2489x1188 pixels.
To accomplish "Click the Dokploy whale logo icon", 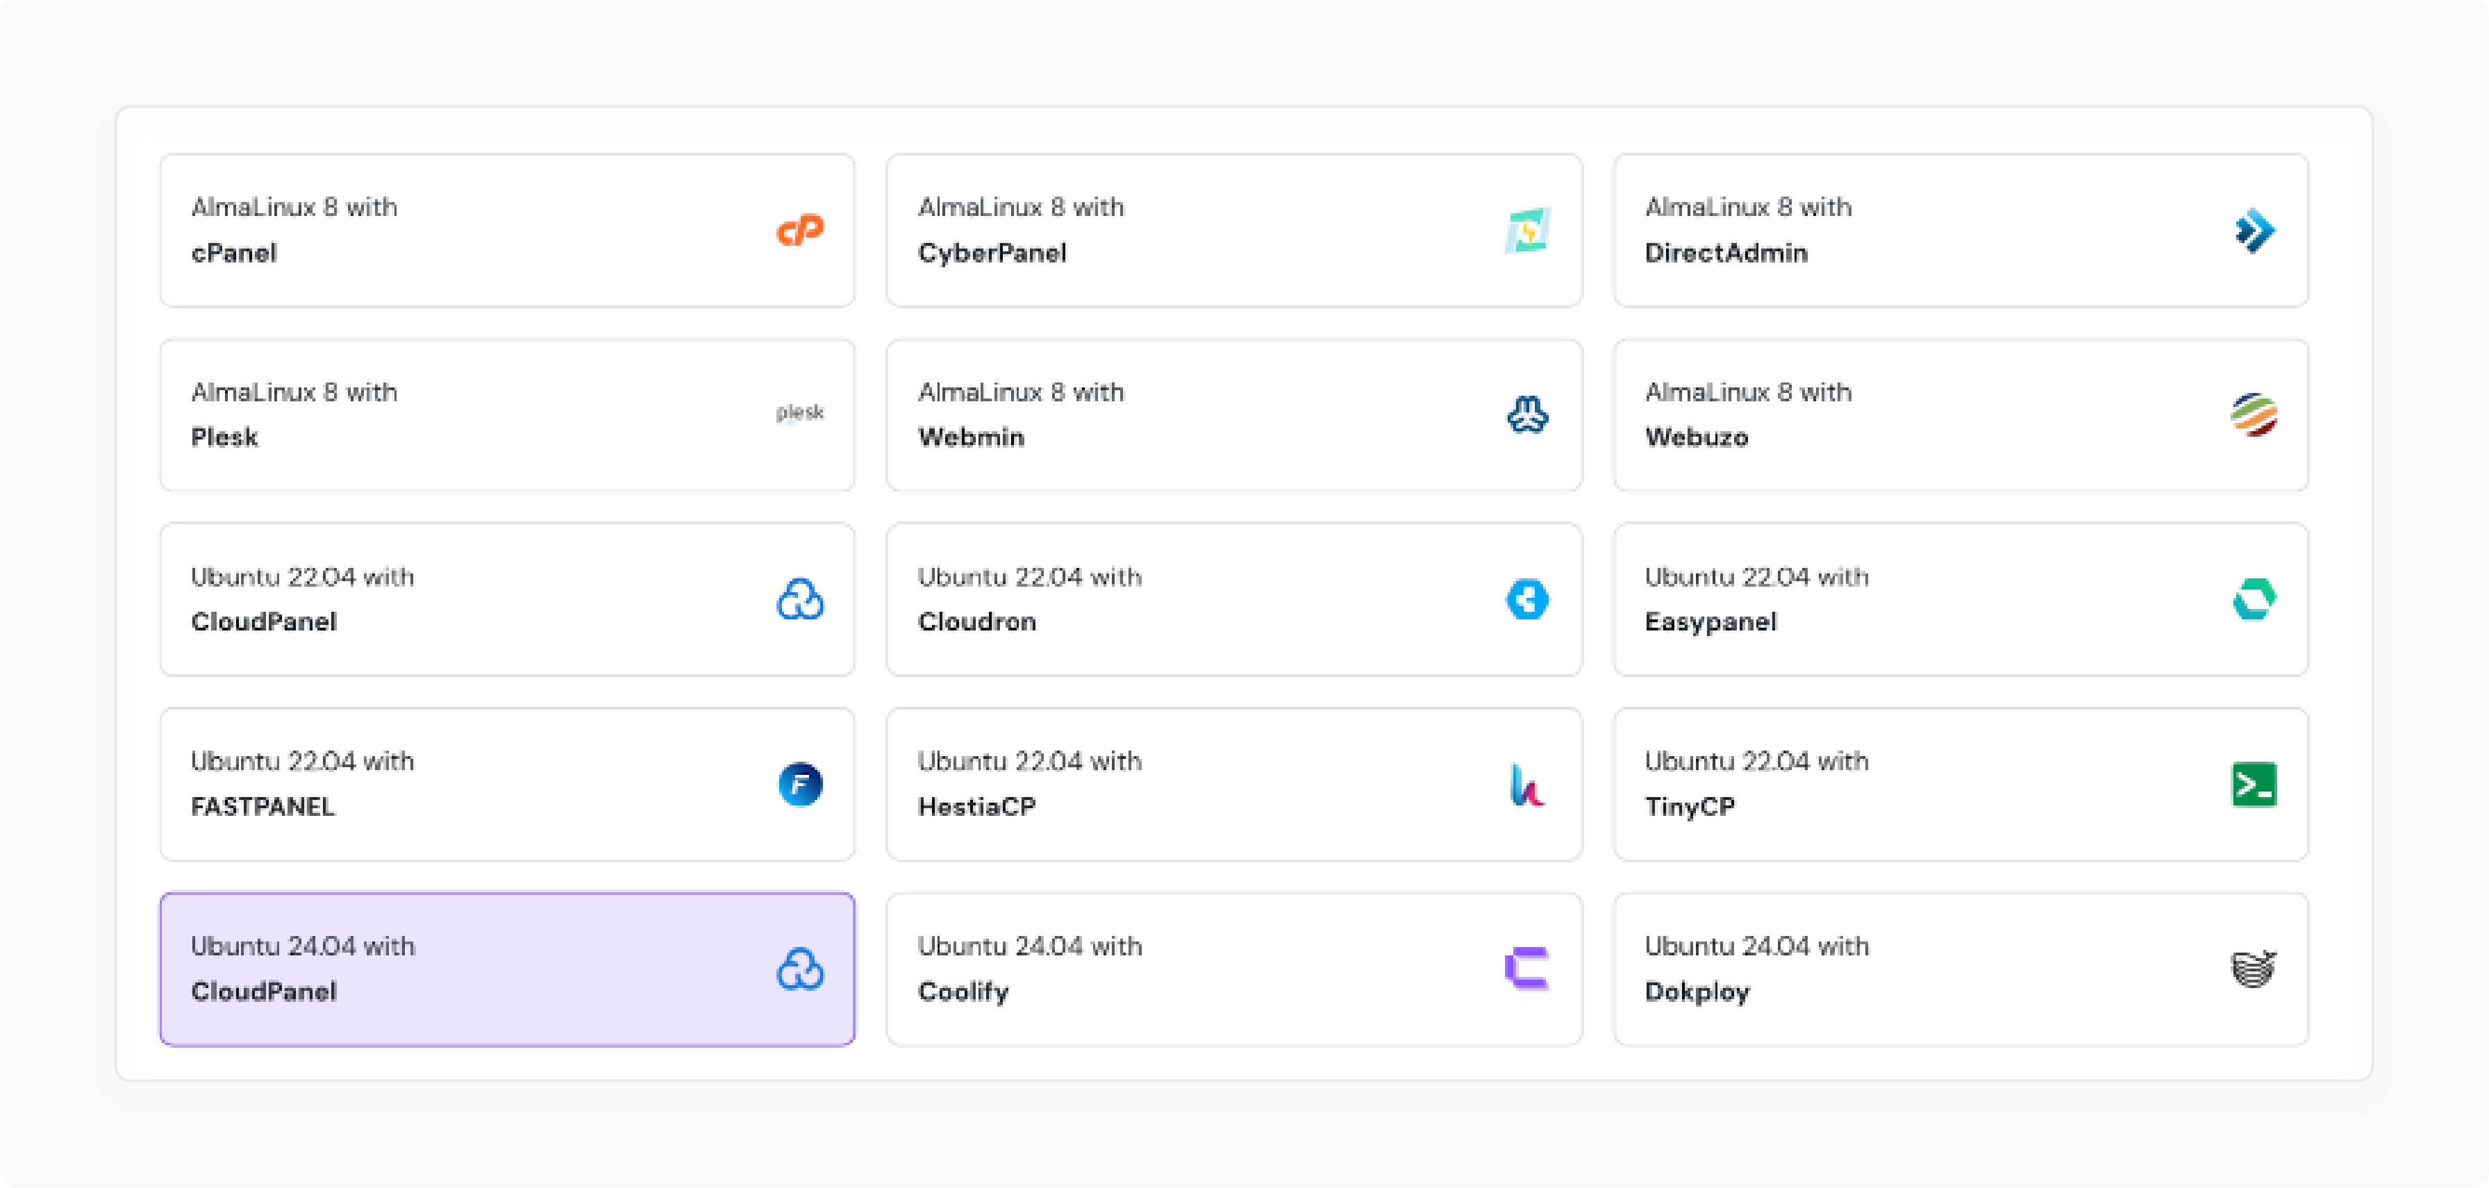I will point(2254,969).
